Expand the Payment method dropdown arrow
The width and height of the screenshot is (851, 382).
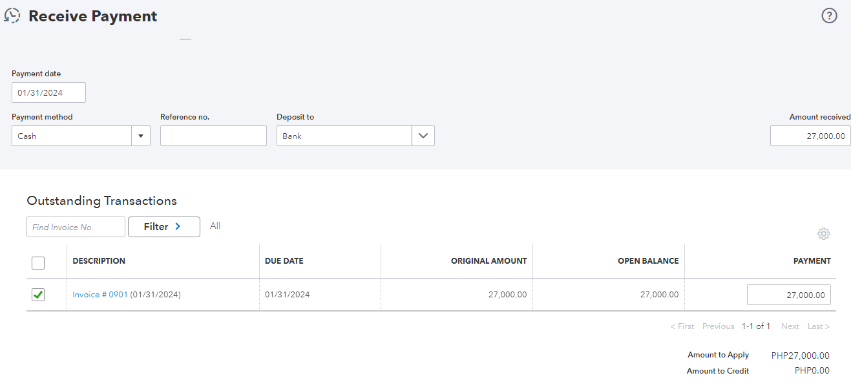[141, 136]
